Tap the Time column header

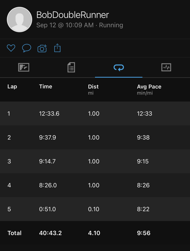(46, 87)
